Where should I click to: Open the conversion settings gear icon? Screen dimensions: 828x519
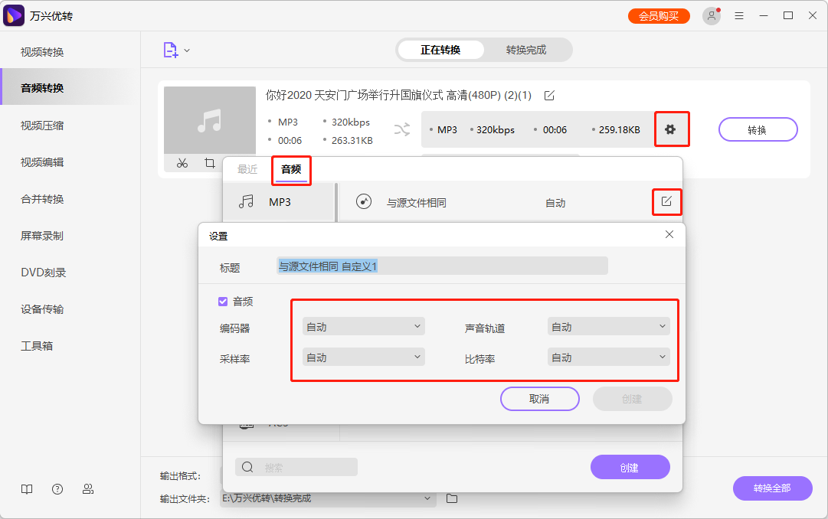point(672,129)
